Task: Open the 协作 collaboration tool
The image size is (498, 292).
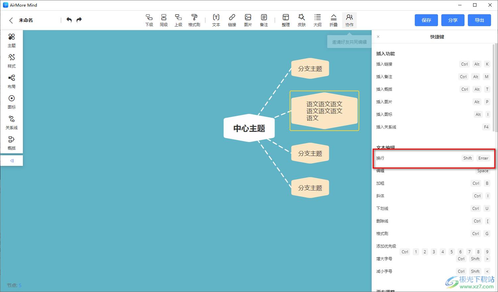Action: [x=349, y=20]
